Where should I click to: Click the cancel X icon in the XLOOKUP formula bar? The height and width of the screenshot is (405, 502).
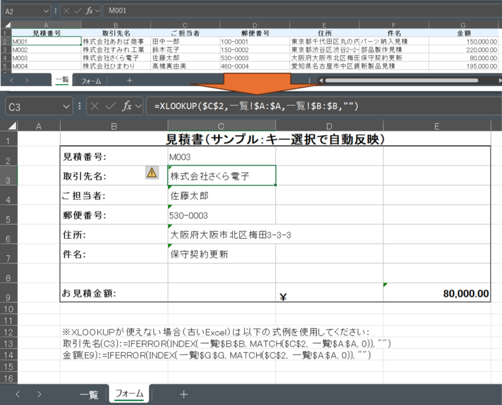click(x=95, y=106)
